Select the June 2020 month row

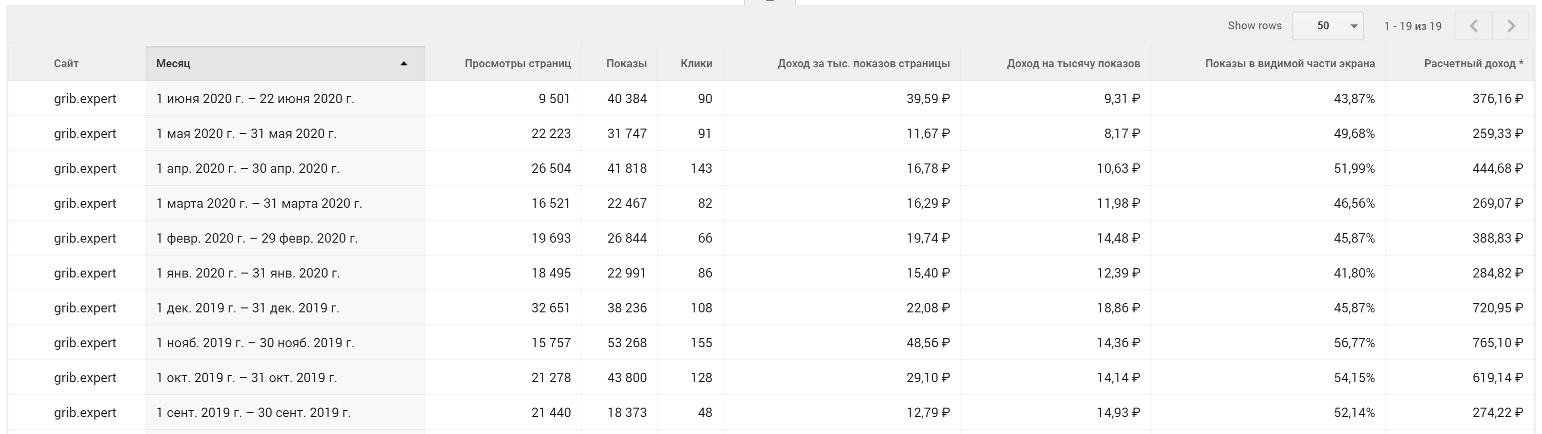pos(255,99)
